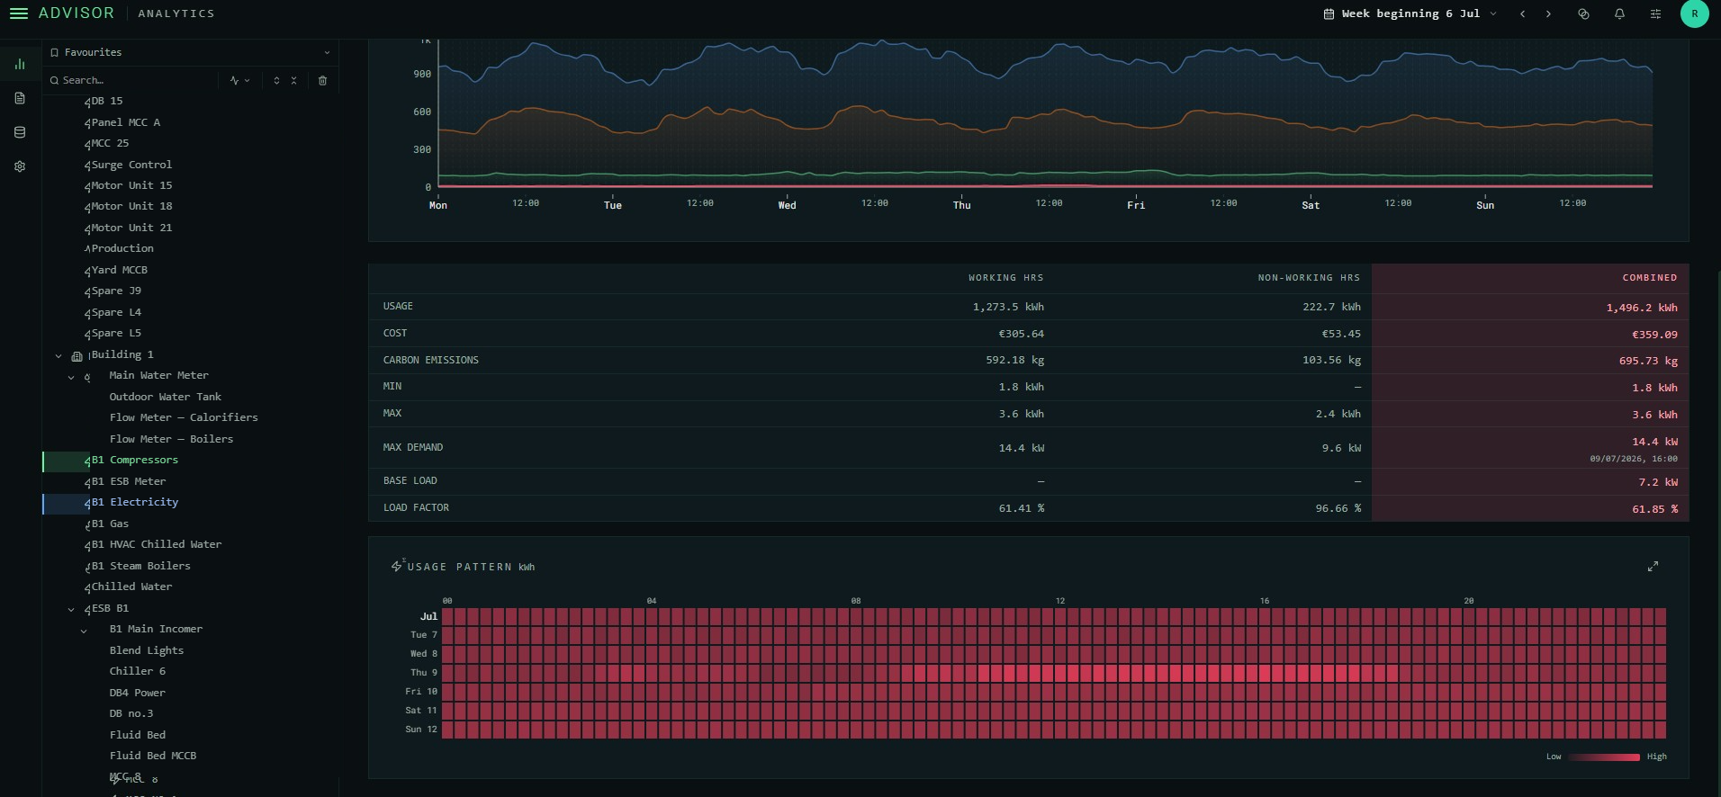Collapse the Building 1 tree node

coord(59,356)
